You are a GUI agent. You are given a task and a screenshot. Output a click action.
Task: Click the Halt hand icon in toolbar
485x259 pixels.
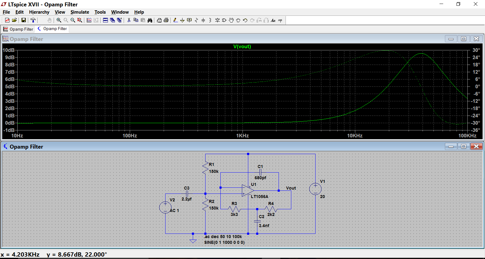coord(49,20)
